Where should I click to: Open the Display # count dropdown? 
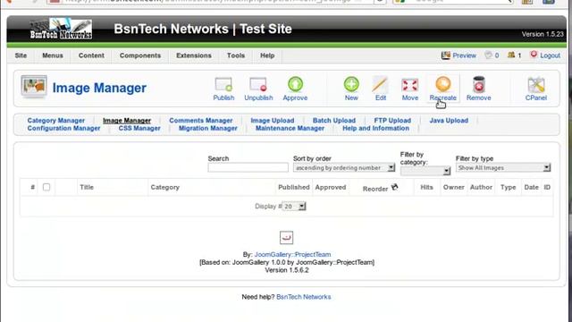tap(294, 207)
